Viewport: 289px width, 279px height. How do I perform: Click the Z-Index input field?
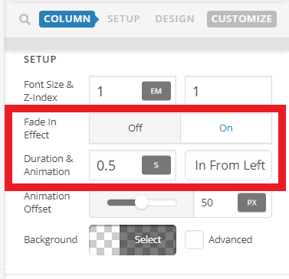click(228, 91)
